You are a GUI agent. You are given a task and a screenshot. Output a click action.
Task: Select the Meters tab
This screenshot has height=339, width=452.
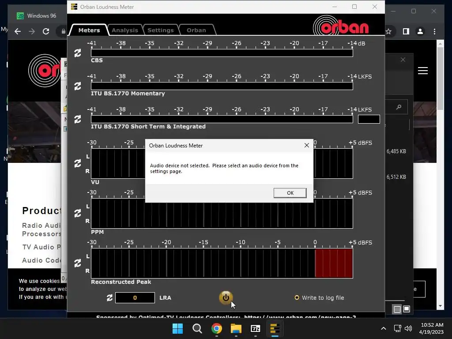89,30
